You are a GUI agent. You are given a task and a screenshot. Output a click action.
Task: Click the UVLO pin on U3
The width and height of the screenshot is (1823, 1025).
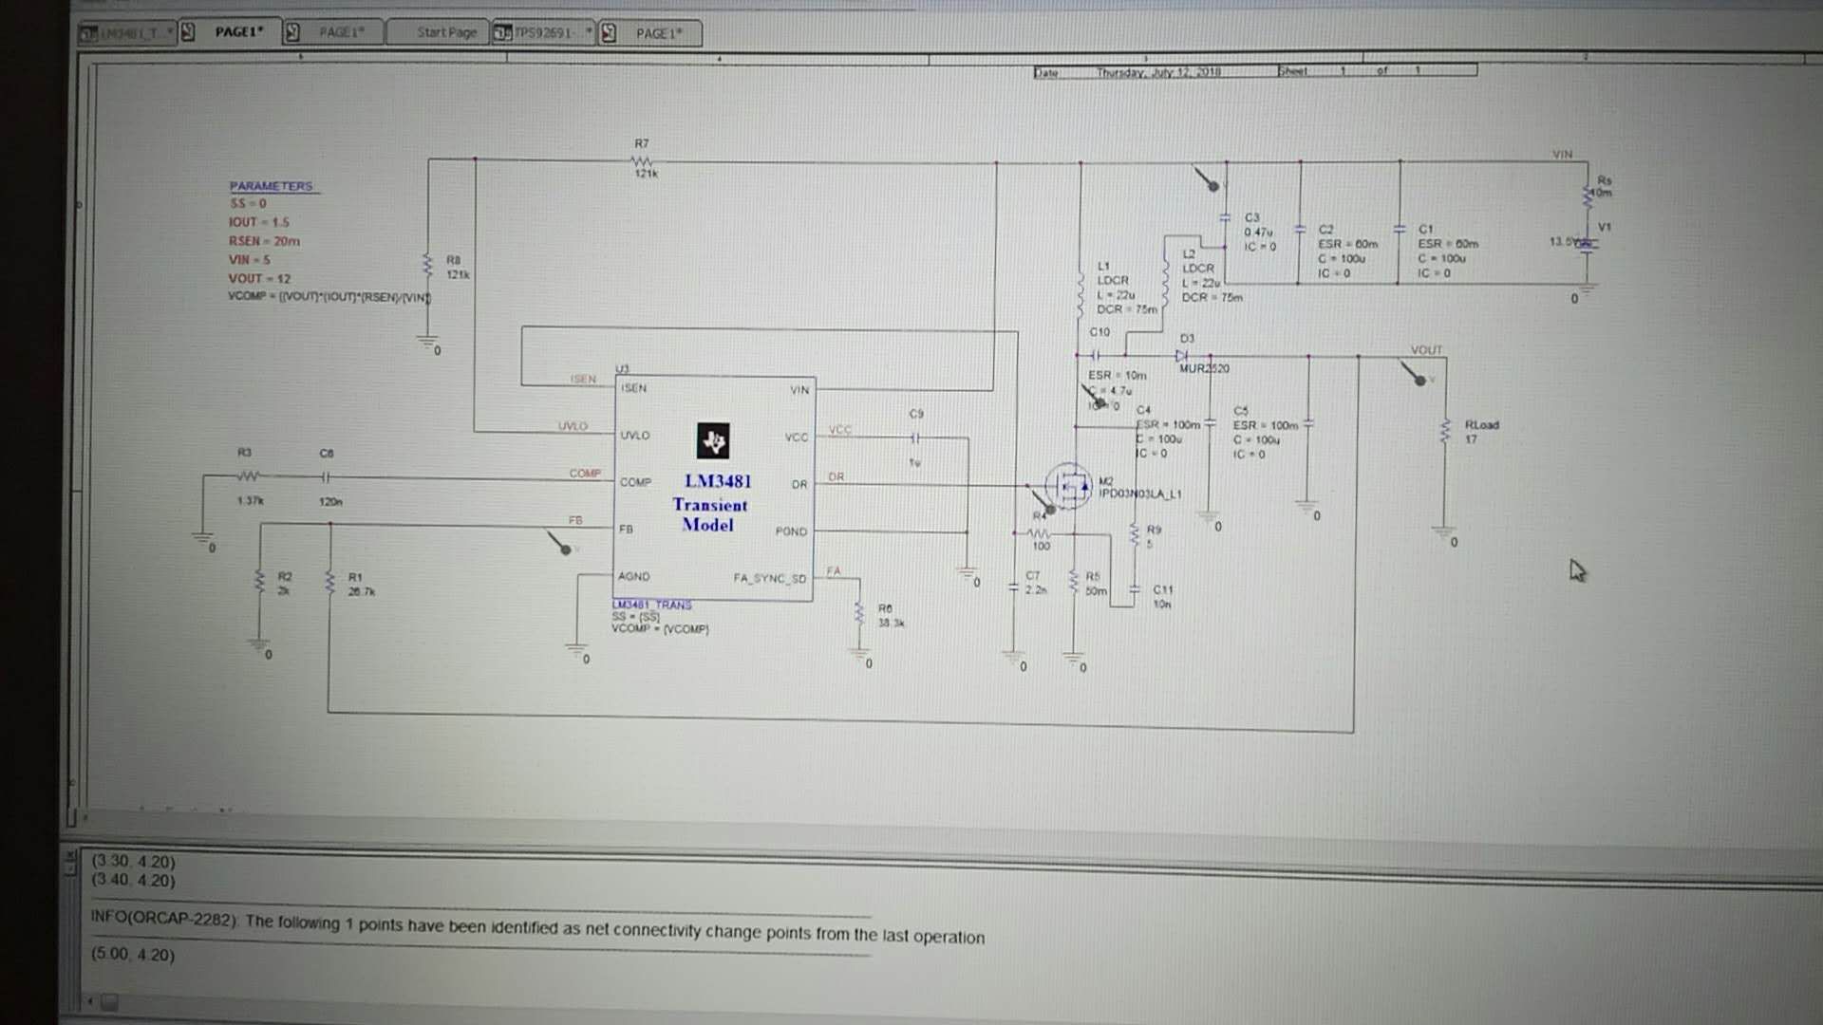tap(635, 436)
